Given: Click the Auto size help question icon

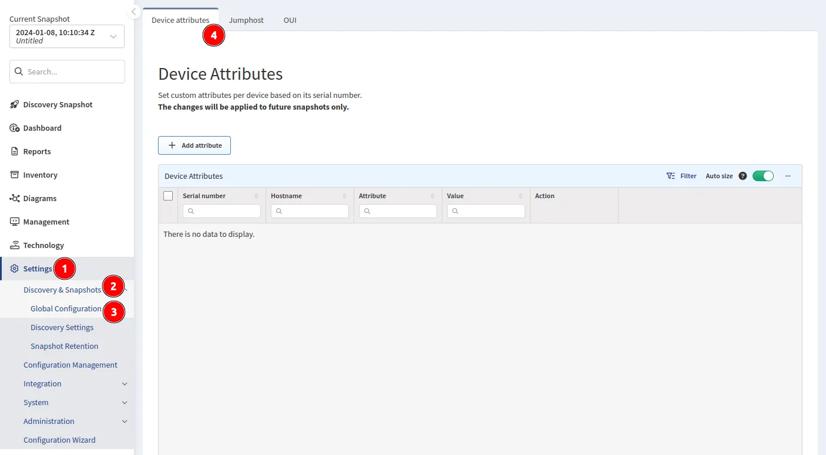Looking at the screenshot, I should pos(743,176).
